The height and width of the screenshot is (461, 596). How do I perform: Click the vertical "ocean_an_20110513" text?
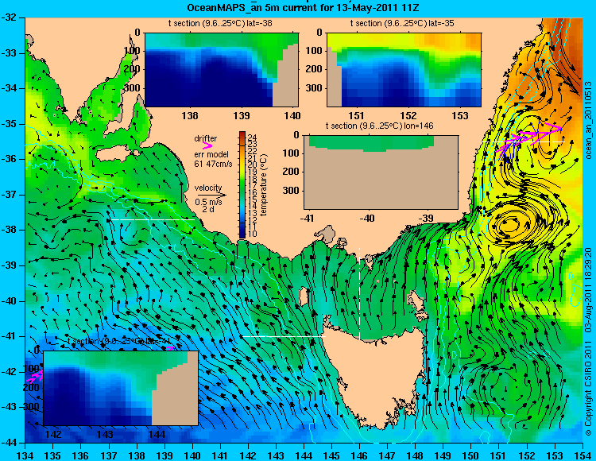pos(588,120)
